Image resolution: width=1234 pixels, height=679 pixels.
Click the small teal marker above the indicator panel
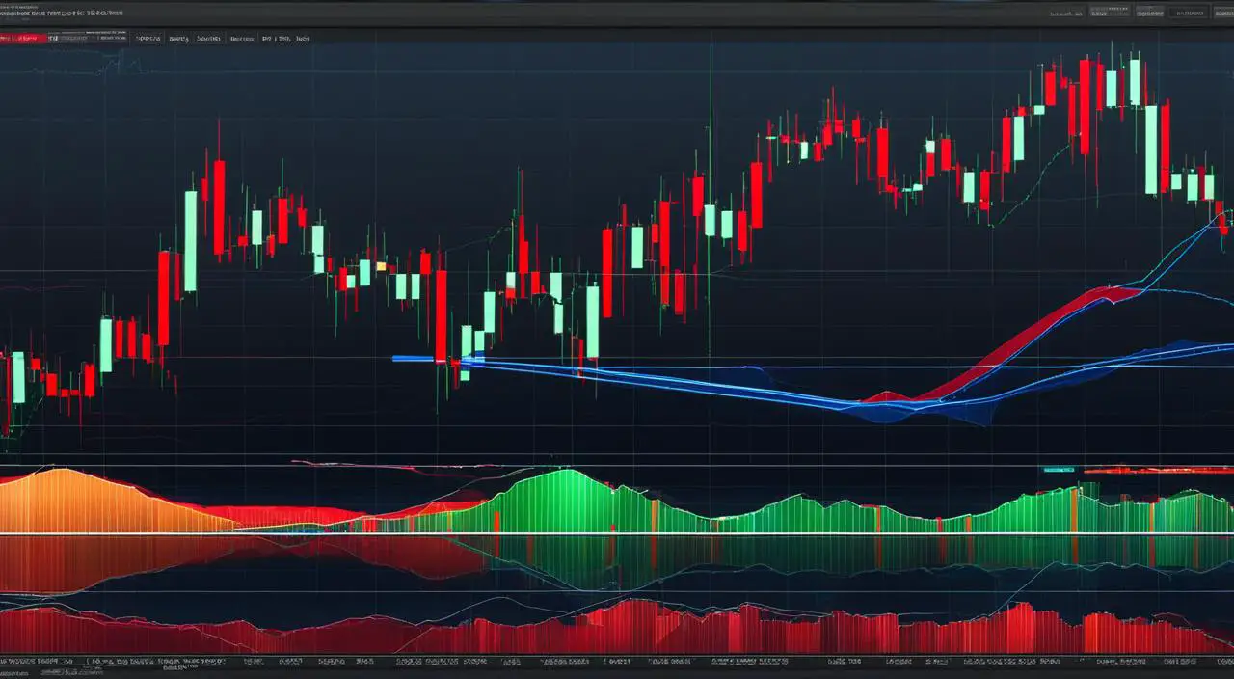point(1059,470)
